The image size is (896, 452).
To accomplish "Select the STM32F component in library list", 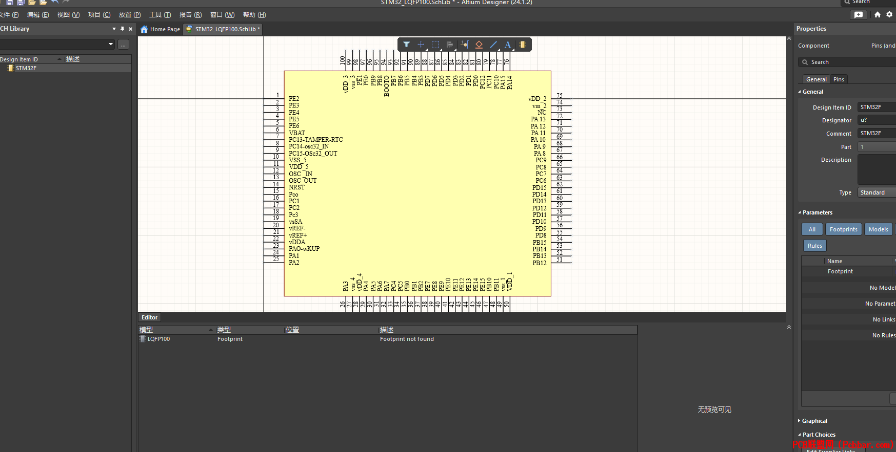I will [65, 68].
